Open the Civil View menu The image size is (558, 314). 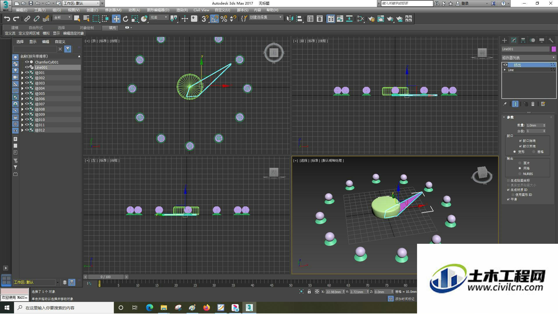click(x=201, y=10)
